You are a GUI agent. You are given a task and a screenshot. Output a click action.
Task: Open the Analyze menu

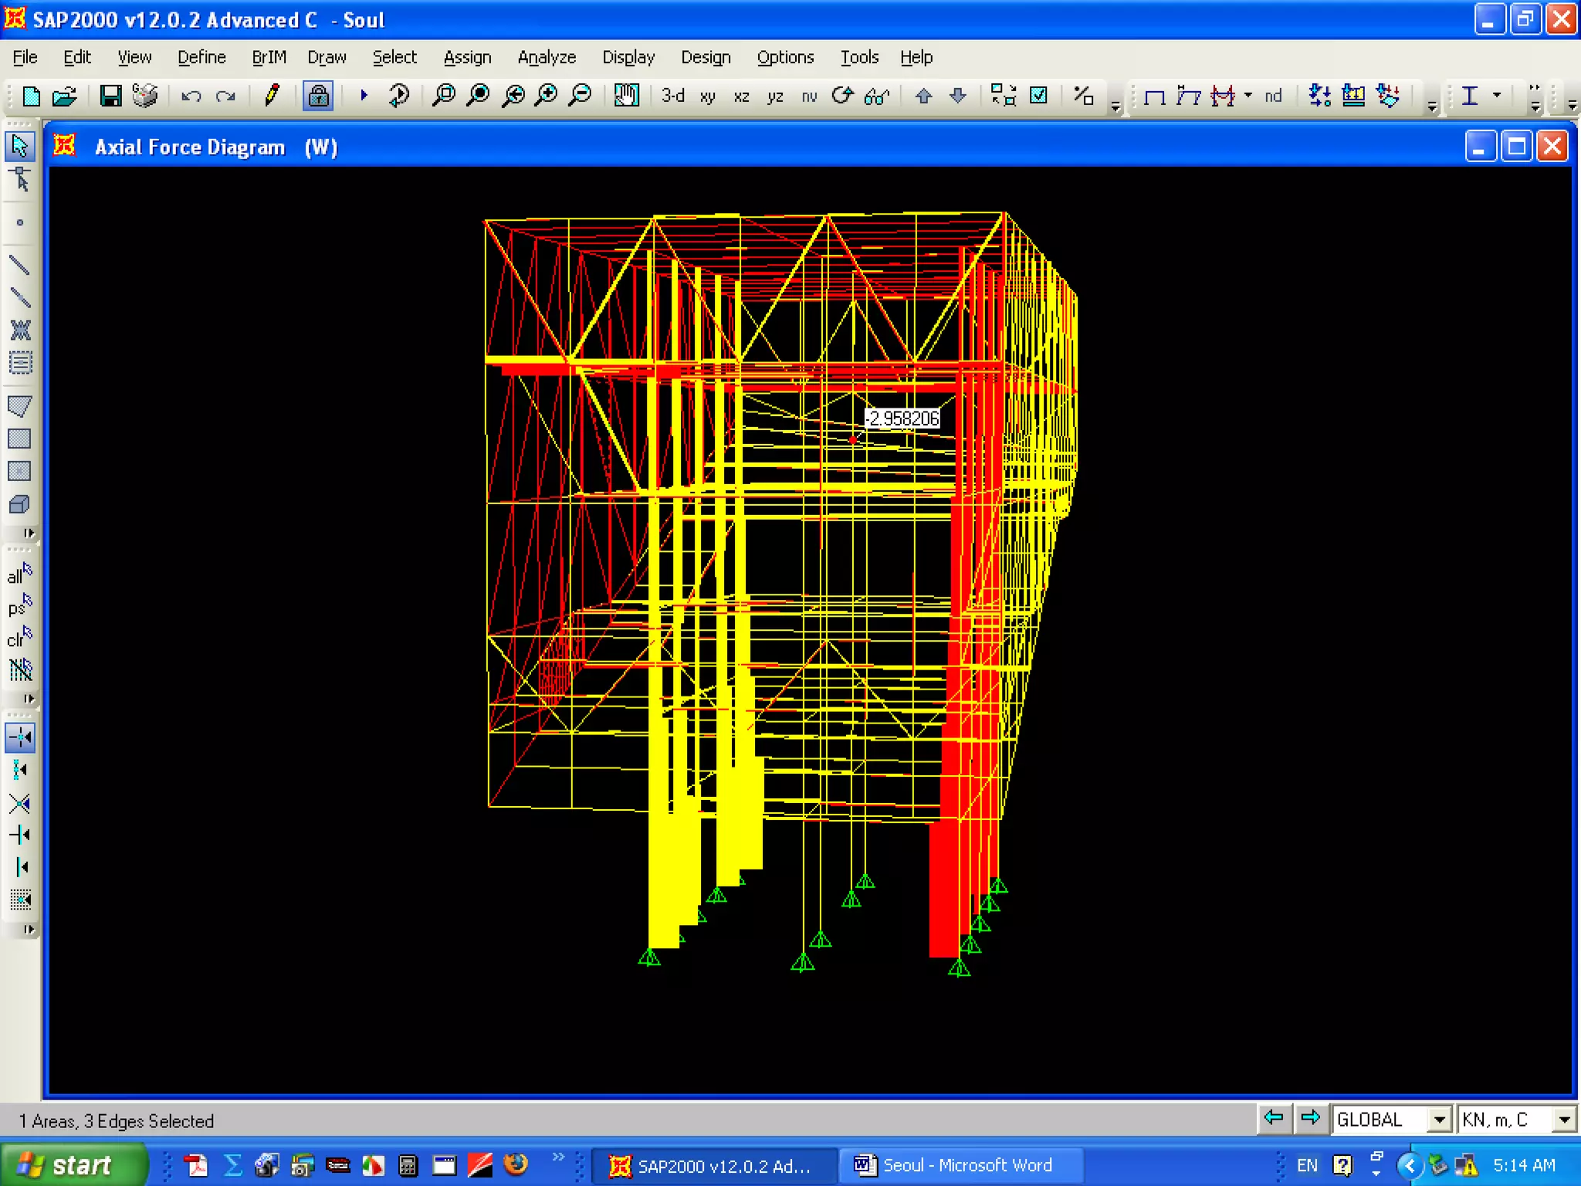[x=546, y=57]
